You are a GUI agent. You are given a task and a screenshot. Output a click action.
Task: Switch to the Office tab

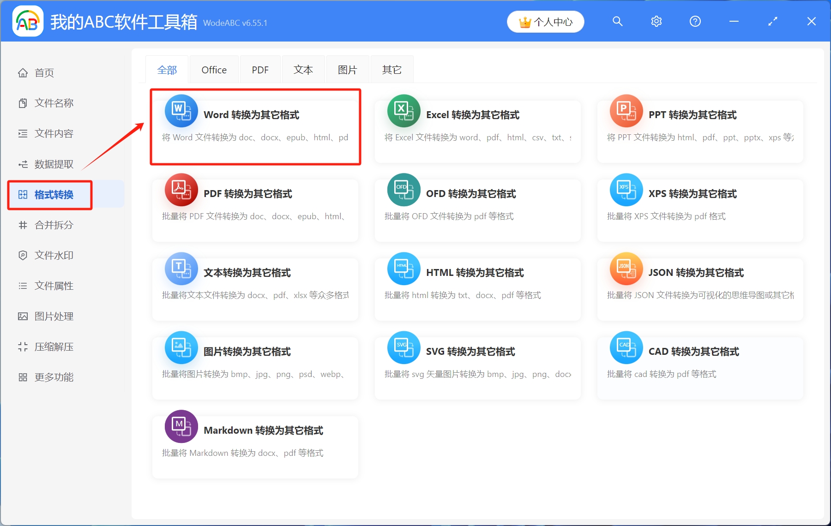point(214,70)
